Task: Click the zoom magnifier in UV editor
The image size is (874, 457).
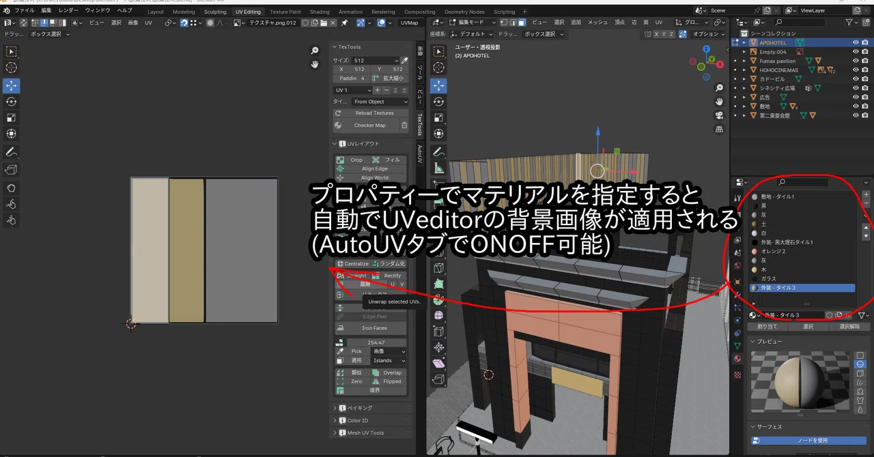Action: click(315, 50)
